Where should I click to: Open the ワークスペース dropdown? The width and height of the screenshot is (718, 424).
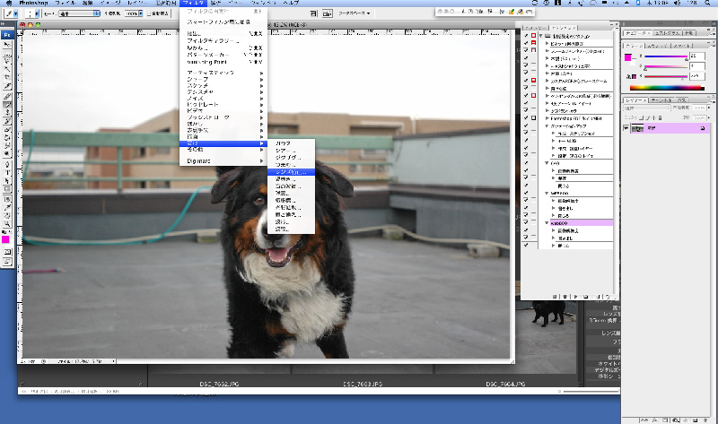(354, 13)
